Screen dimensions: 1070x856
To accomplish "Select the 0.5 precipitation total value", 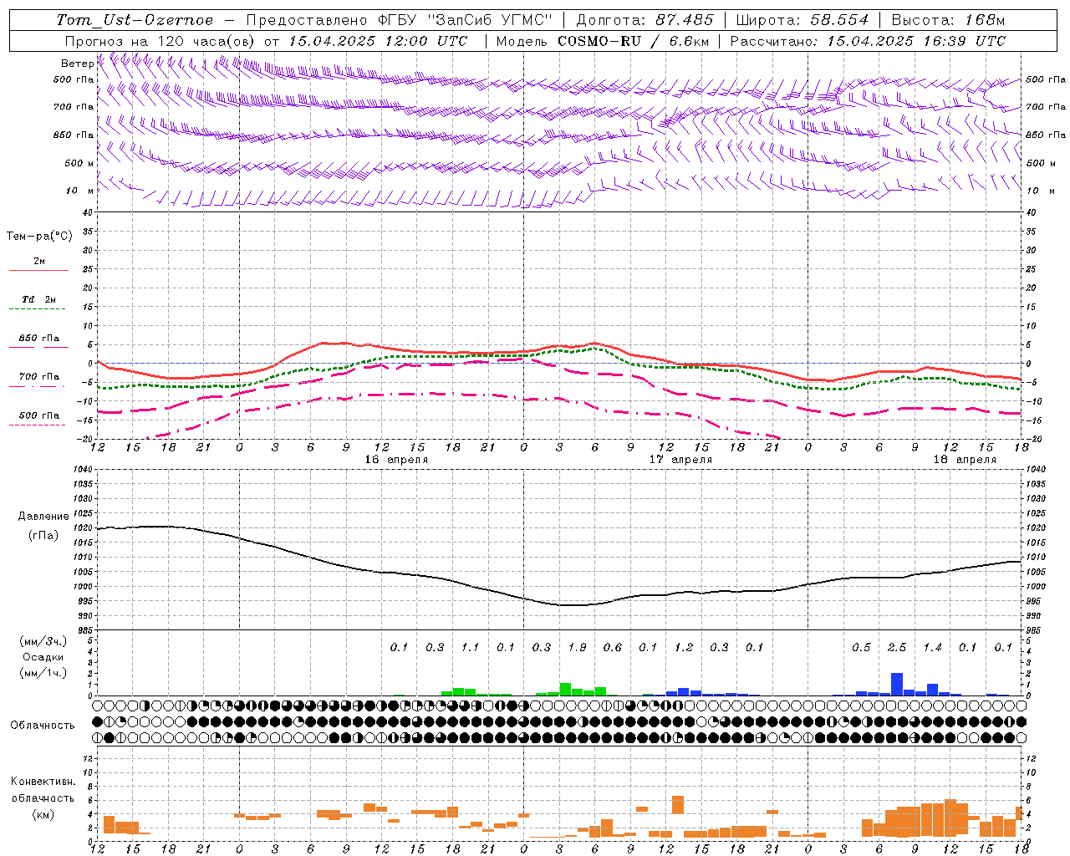I will point(861,648).
